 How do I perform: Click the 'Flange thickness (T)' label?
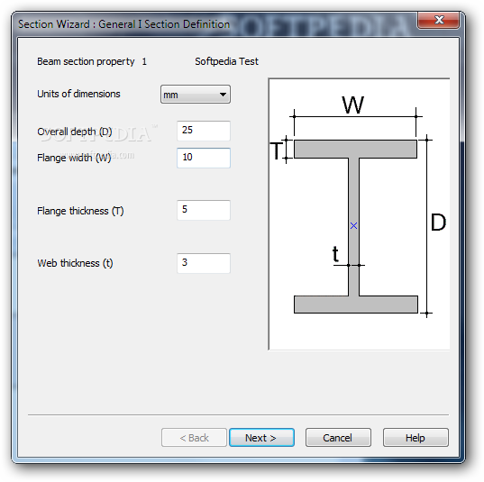pyautogui.click(x=80, y=211)
